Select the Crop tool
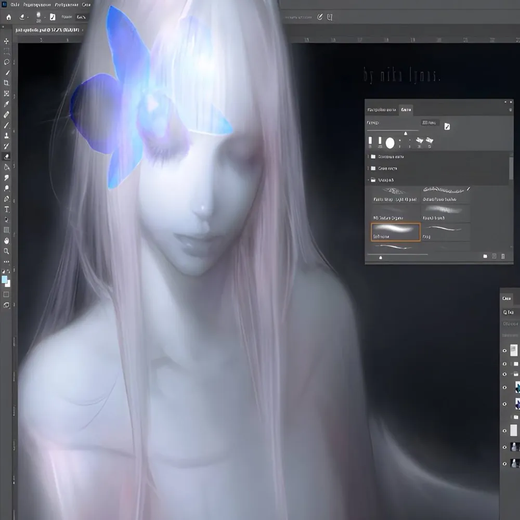Image resolution: width=520 pixels, height=520 pixels. [x=6, y=83]
